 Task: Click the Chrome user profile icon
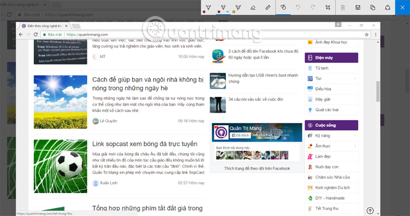click(338, 24)
